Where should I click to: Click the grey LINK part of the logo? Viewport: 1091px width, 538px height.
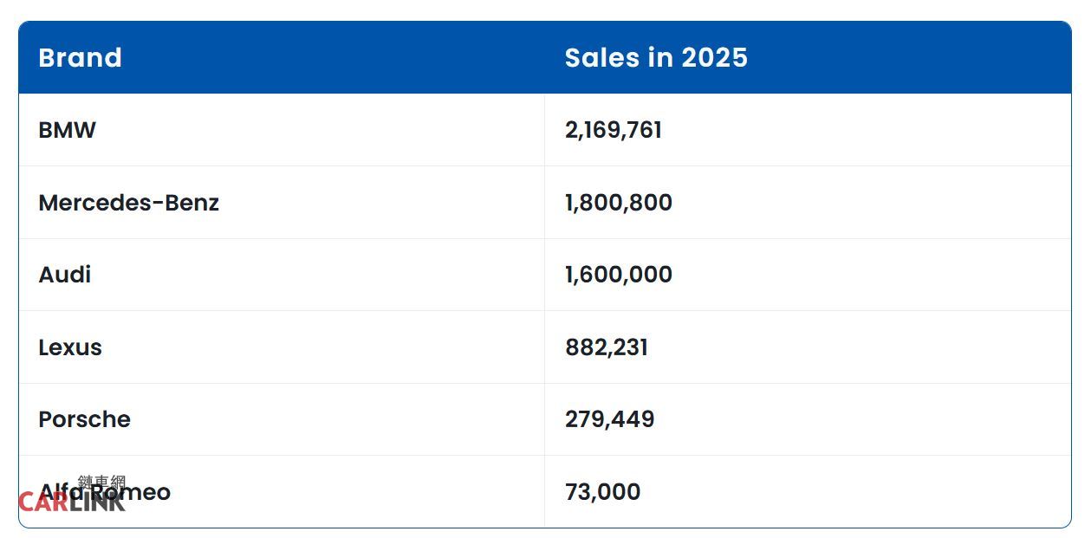point(97,502)
